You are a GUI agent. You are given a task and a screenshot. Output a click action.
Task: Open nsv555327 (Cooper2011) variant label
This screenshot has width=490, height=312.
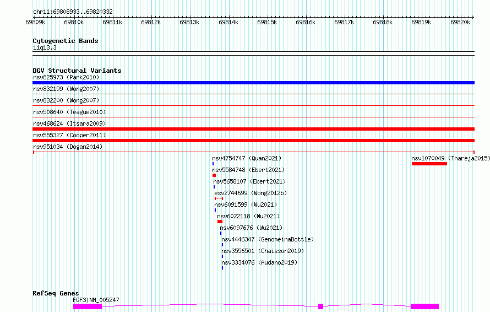coord(69,135)
